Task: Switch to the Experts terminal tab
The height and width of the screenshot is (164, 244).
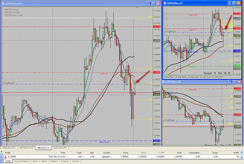Action: click(65, 161)
